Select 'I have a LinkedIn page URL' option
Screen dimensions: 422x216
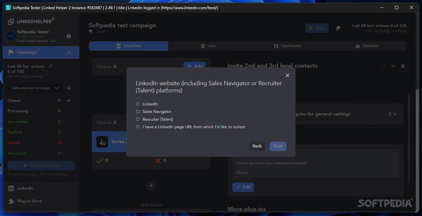click(x=138, y=127)
